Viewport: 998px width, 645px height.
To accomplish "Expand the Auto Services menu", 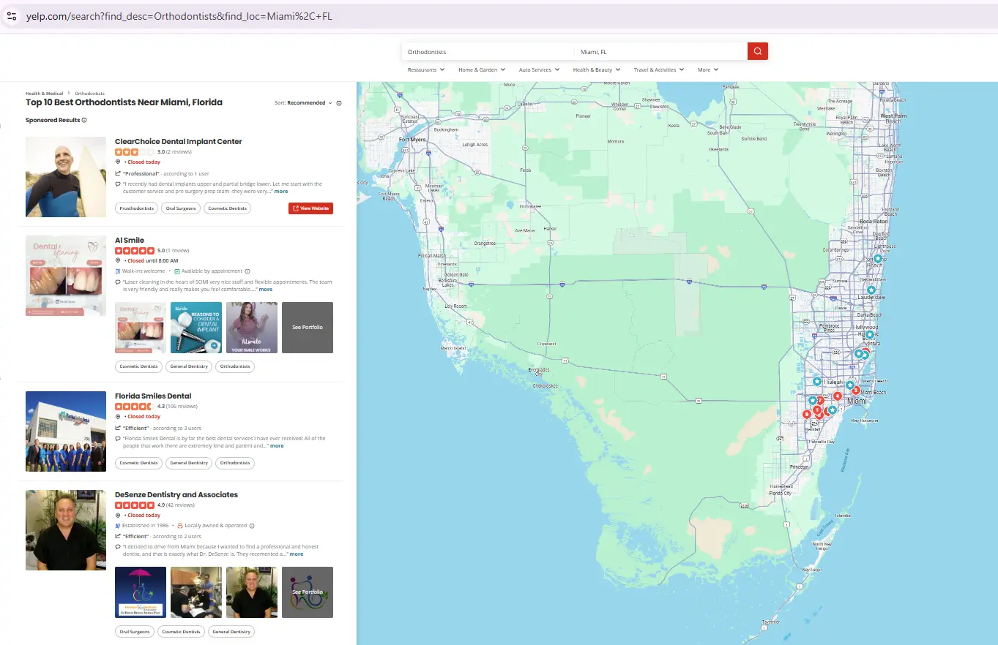I will pos(540,69).
